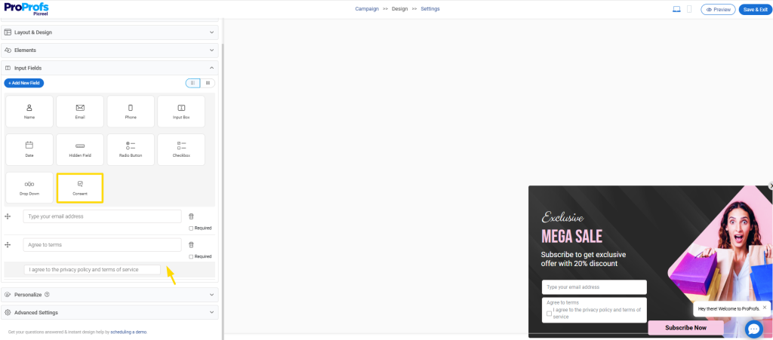Expand the Layout & Design section
This screenshot has width=773, height=340.
(x=109, y=32)
